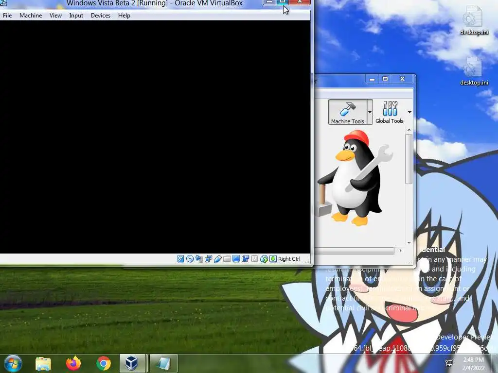Click the scroll-right arrow in VirtualBox Manager
This screenshot has height=373, width=498.
point(400,251)
